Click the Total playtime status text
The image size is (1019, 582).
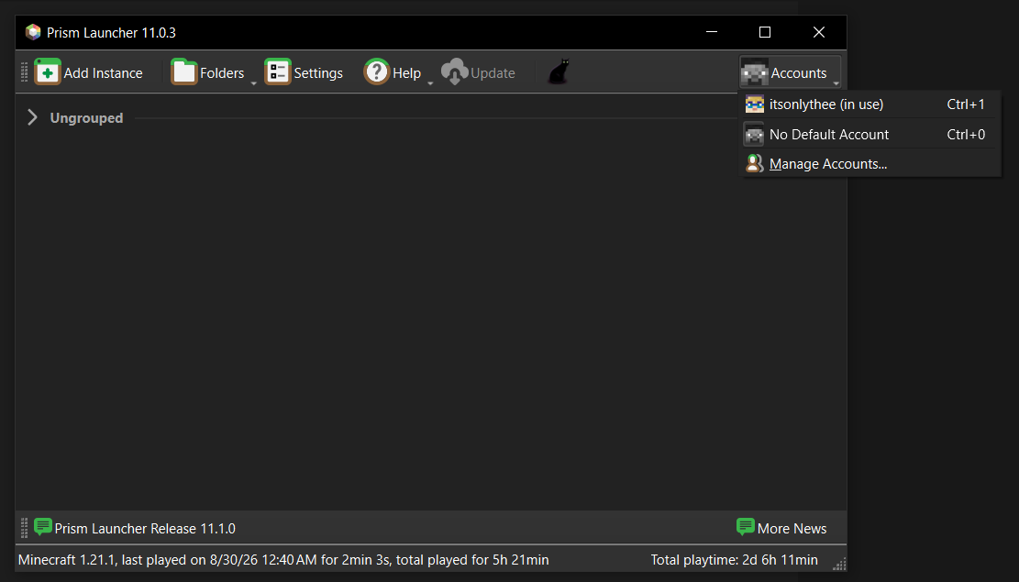pos(735,560)
